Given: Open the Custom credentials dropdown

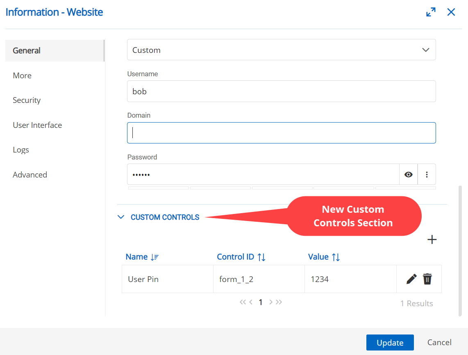Looking at the screenshot, I should (x=281, y=50).
